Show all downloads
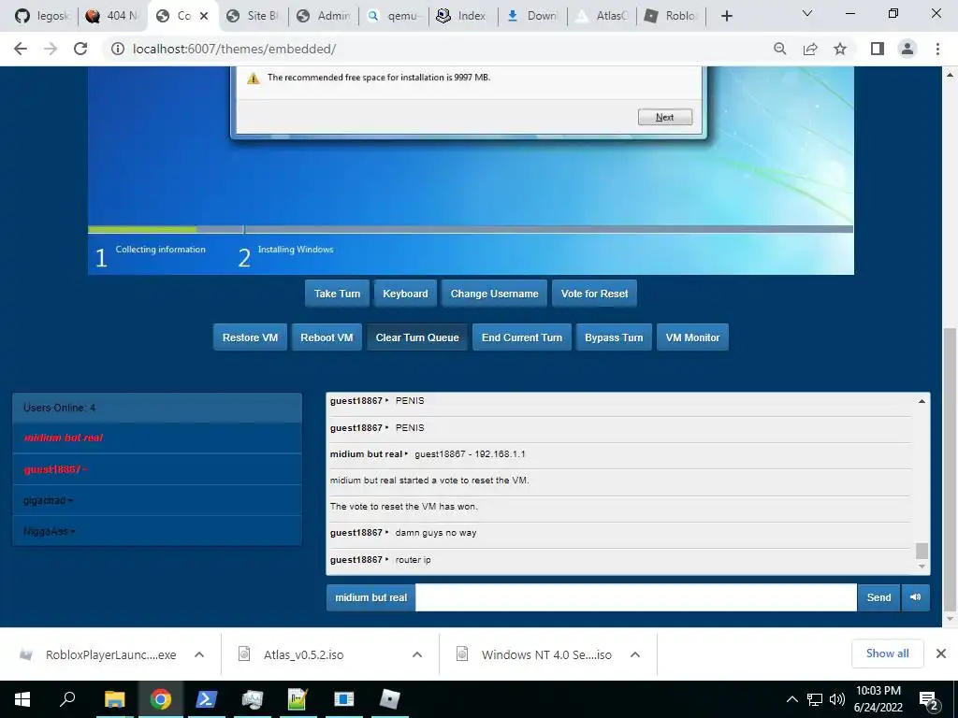The image size is (958, 718). 887,653
